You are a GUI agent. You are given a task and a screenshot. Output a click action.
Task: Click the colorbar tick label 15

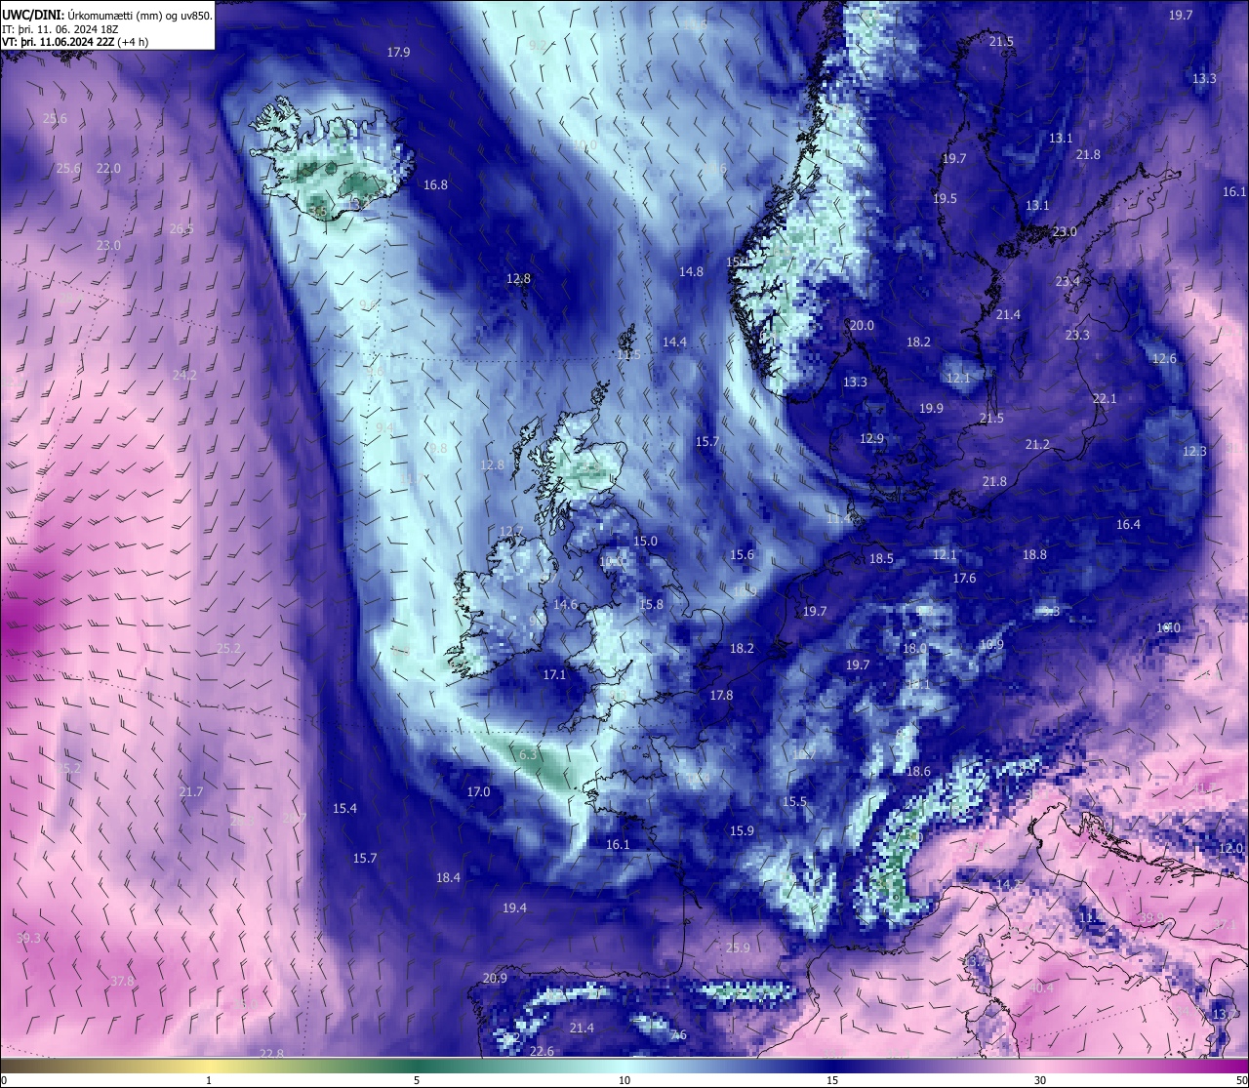pos(832,1080)
